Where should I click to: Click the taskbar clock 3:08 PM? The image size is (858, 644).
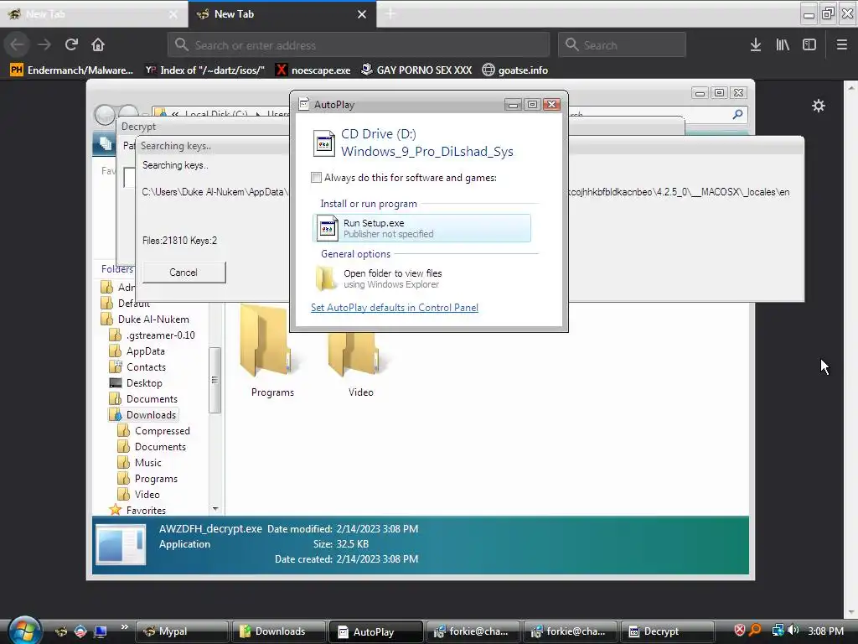pos(825,631)
